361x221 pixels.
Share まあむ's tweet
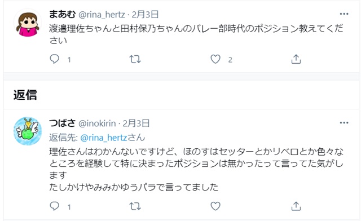pos(296,59)
